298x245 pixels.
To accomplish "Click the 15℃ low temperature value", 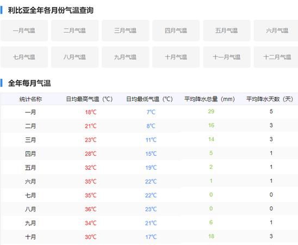I will [x=151, y=154].
